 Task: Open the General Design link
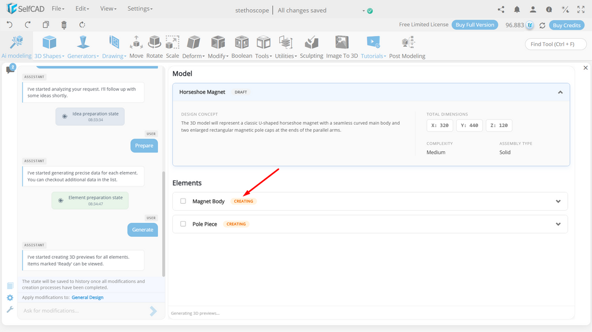88,297
